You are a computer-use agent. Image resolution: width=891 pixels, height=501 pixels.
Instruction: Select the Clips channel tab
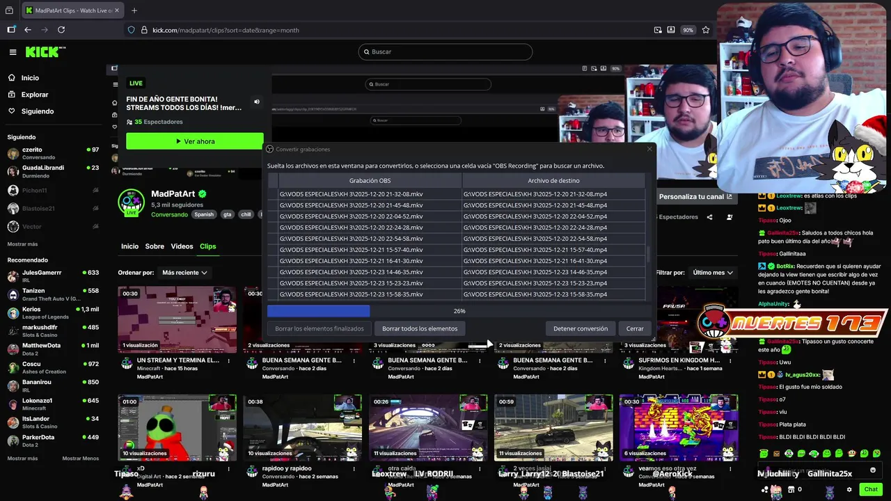pyautogui.click(x=207, y=246)
